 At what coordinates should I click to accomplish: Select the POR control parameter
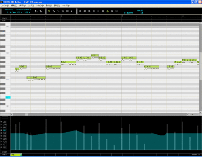click(x=5, y=142)
